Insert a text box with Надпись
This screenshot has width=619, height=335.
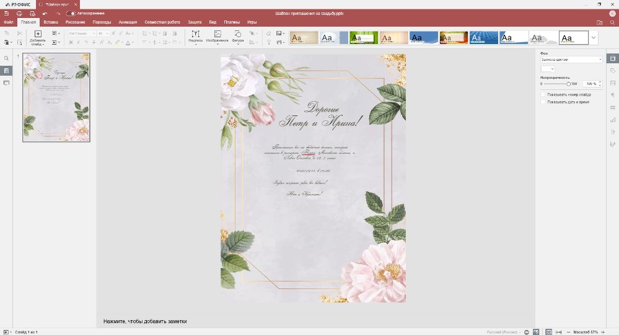click(x=195, y=36)
